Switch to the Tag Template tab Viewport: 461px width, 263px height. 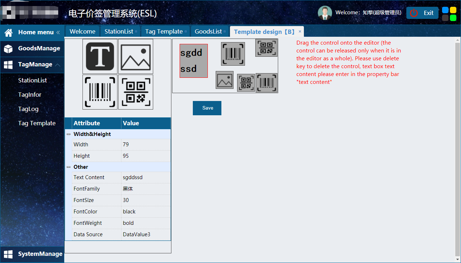tap(166, 31)
